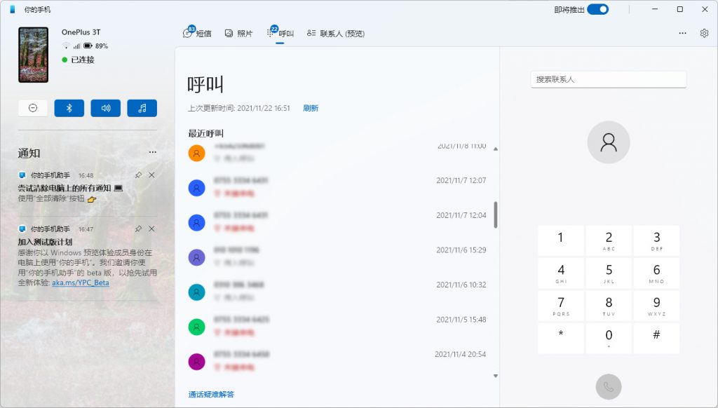This screenshot has height=408, width=718.
Task: Toggle the 即将推出 switch off
Action: pyautogui.click(x=600, y=9)
